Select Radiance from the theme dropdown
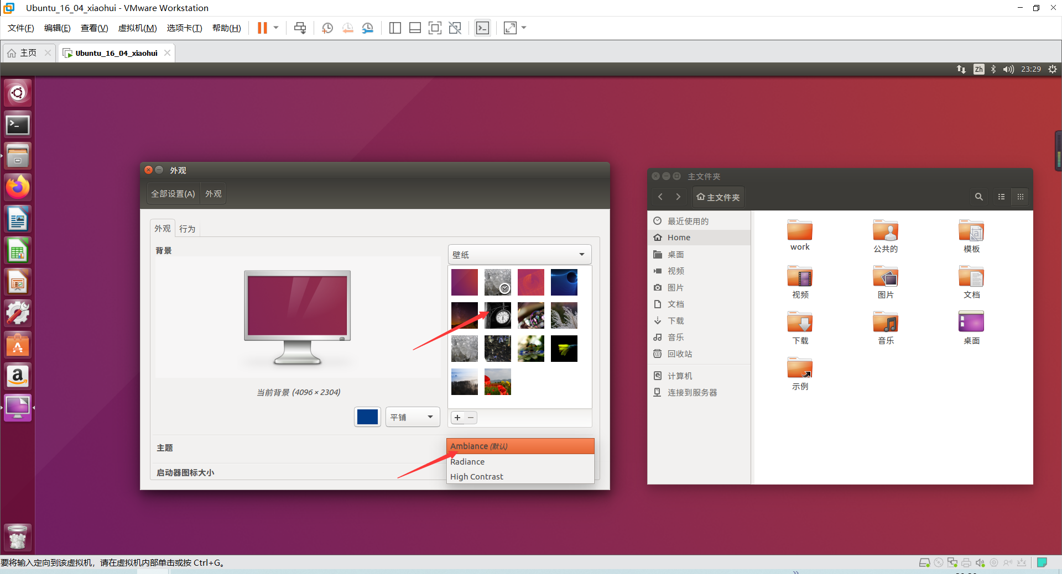The width and height of the screenshot is (1062, 574). (x=467, y=461)
